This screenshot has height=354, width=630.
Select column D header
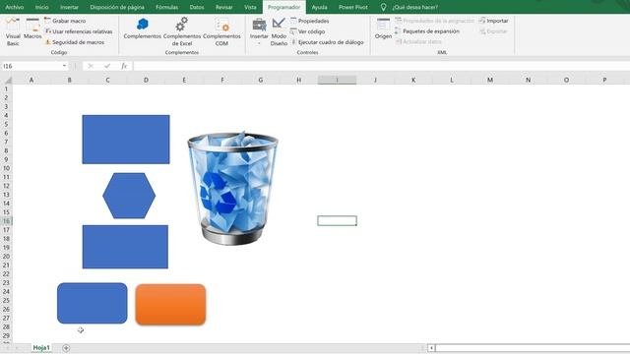pos(146,80)
